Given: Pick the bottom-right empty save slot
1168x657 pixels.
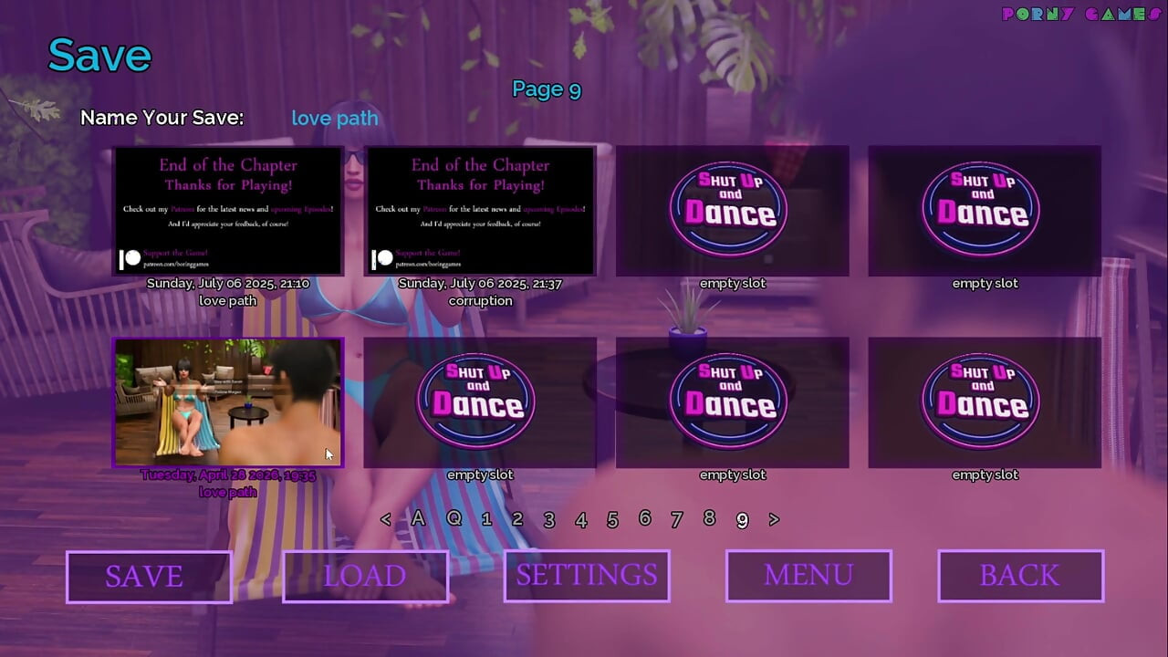Looking at the screenshot, I should [x=985, y=402].
